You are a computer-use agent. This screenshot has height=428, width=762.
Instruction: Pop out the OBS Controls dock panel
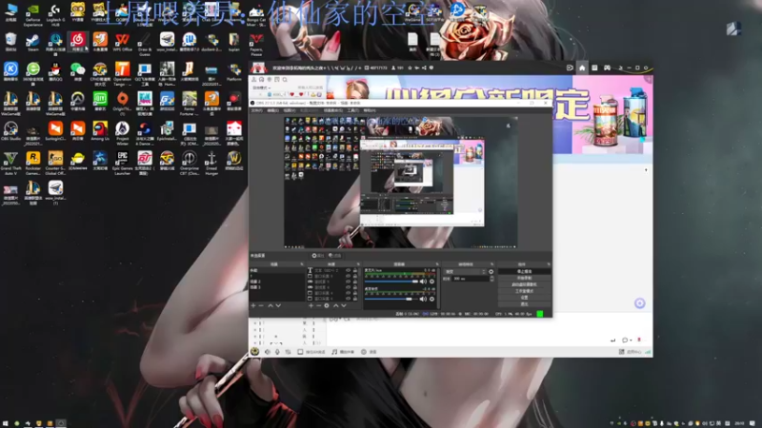(x=549, y=264)
